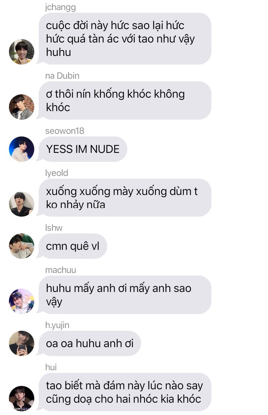Screen dimensions: 268x415
Task: Tap lyeold's profile avatar
Action: pyautogui.click(x=22, y=204)
